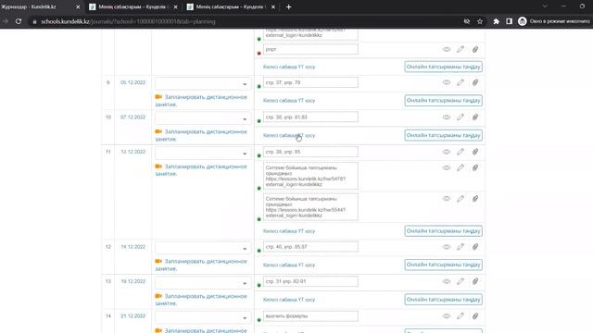Click 'Келесі сабаққа ҮТ қосу' under 07.12.2022
Viewport: 593px width, 333px height.
click(289, 136)
